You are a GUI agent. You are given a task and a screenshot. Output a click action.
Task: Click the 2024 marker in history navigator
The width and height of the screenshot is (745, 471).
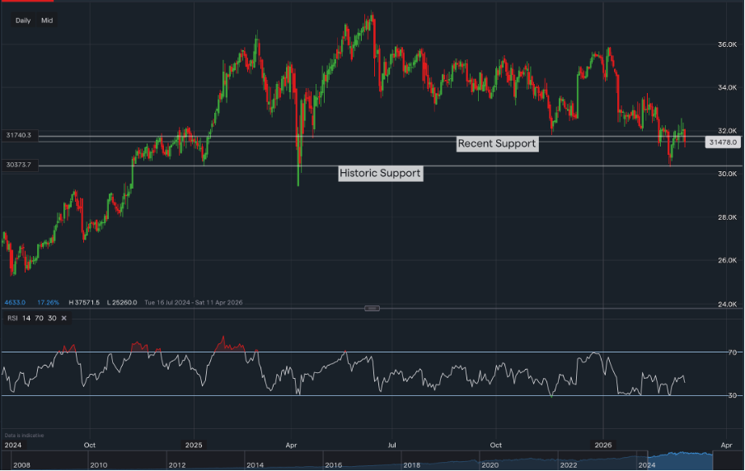tap(647, 465)
